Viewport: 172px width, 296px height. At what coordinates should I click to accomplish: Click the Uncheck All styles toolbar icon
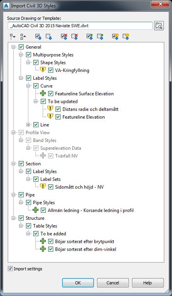49,37
